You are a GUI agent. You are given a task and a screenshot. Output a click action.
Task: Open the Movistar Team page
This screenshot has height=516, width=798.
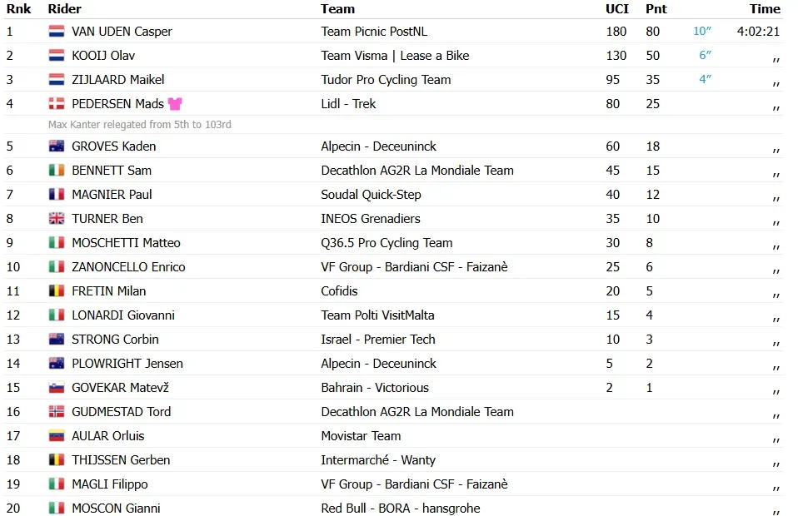point(361,436)
